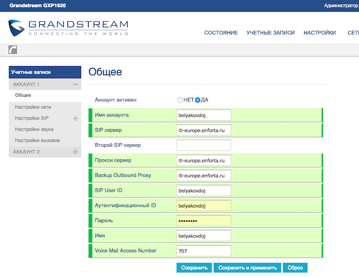Select НЕТ for Аккаунт активен
359x277 pixels.
coord(180,100)
